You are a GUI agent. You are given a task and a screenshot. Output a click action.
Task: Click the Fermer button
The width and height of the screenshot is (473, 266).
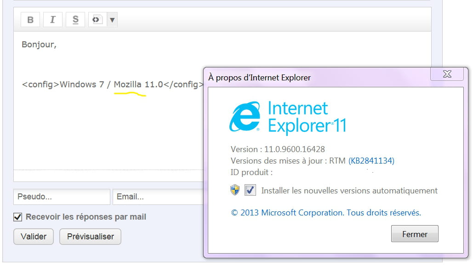[x=415, y=234]
